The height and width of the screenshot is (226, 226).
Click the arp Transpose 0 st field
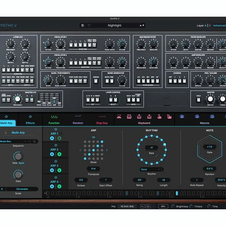tap(94, 169)
